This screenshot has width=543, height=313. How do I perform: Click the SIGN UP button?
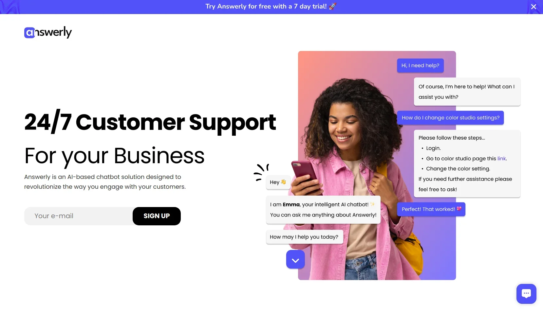click(157, 216)
